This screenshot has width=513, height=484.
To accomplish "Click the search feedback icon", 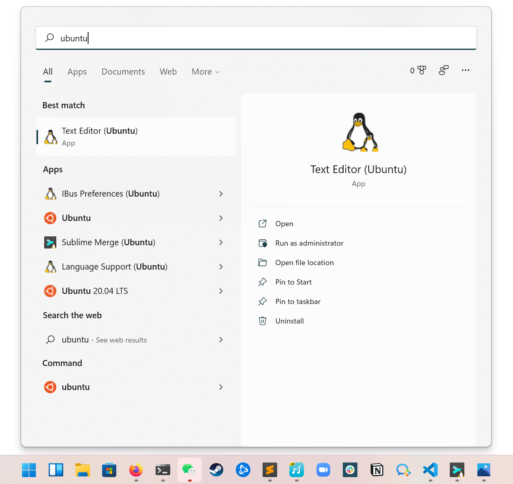I will coord(443,70).
